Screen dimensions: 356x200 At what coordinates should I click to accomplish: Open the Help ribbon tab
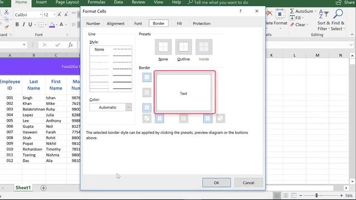[x=176, y=2]
